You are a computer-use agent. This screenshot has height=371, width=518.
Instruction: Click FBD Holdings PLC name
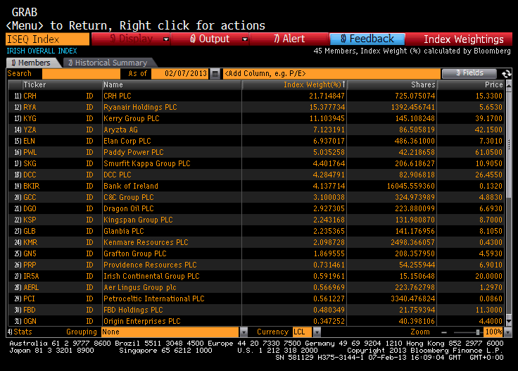(x=133, y=310)
